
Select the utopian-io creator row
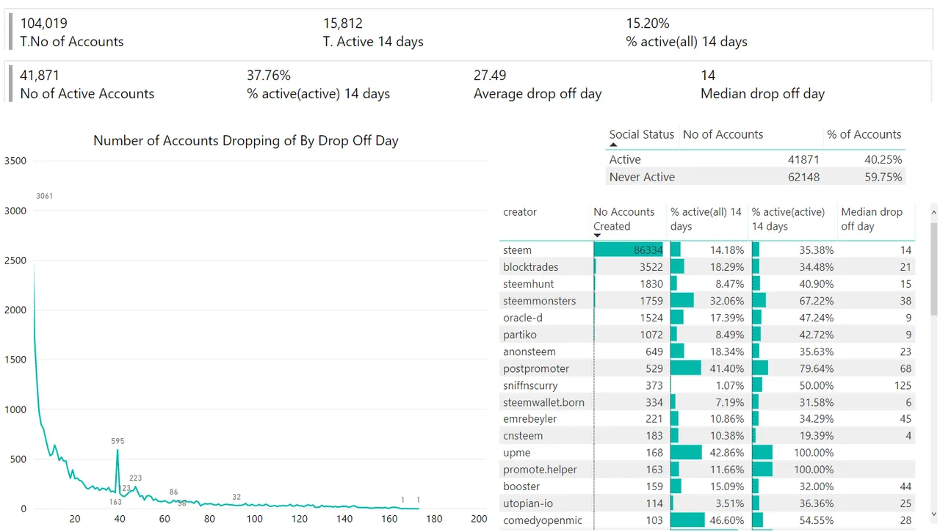tap(707, 503)
